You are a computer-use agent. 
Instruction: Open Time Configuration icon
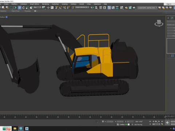[x=162, y=124]
